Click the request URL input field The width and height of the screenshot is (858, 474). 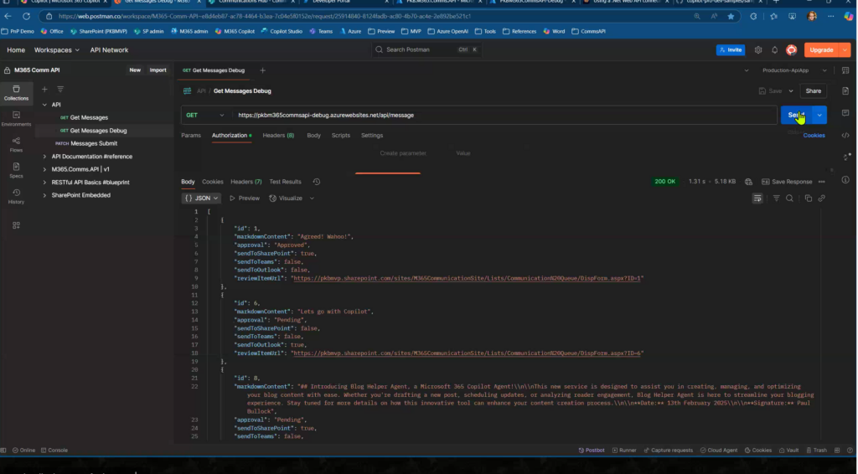tap(504, 116)
